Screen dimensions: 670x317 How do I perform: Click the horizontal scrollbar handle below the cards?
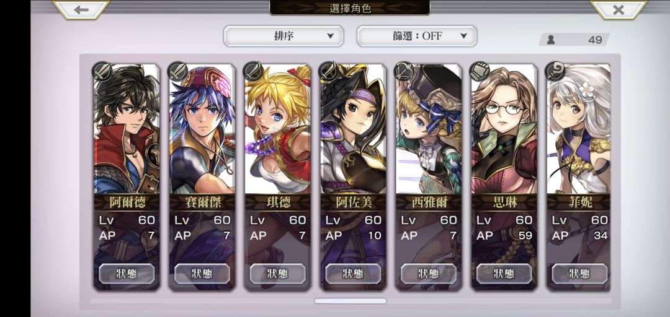pos(351,302)
